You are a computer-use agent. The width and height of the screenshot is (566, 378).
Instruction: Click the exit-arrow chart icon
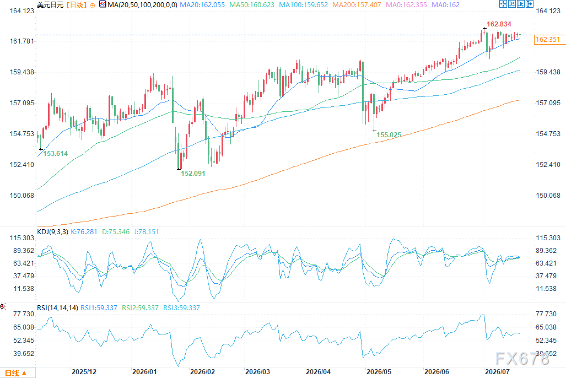[x=530, y=4]
